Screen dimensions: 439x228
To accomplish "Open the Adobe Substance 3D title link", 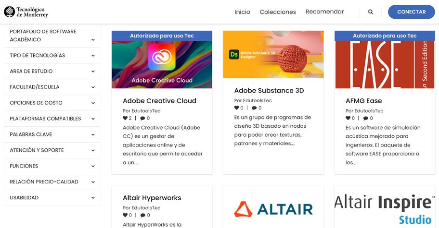I will point(269,90).
